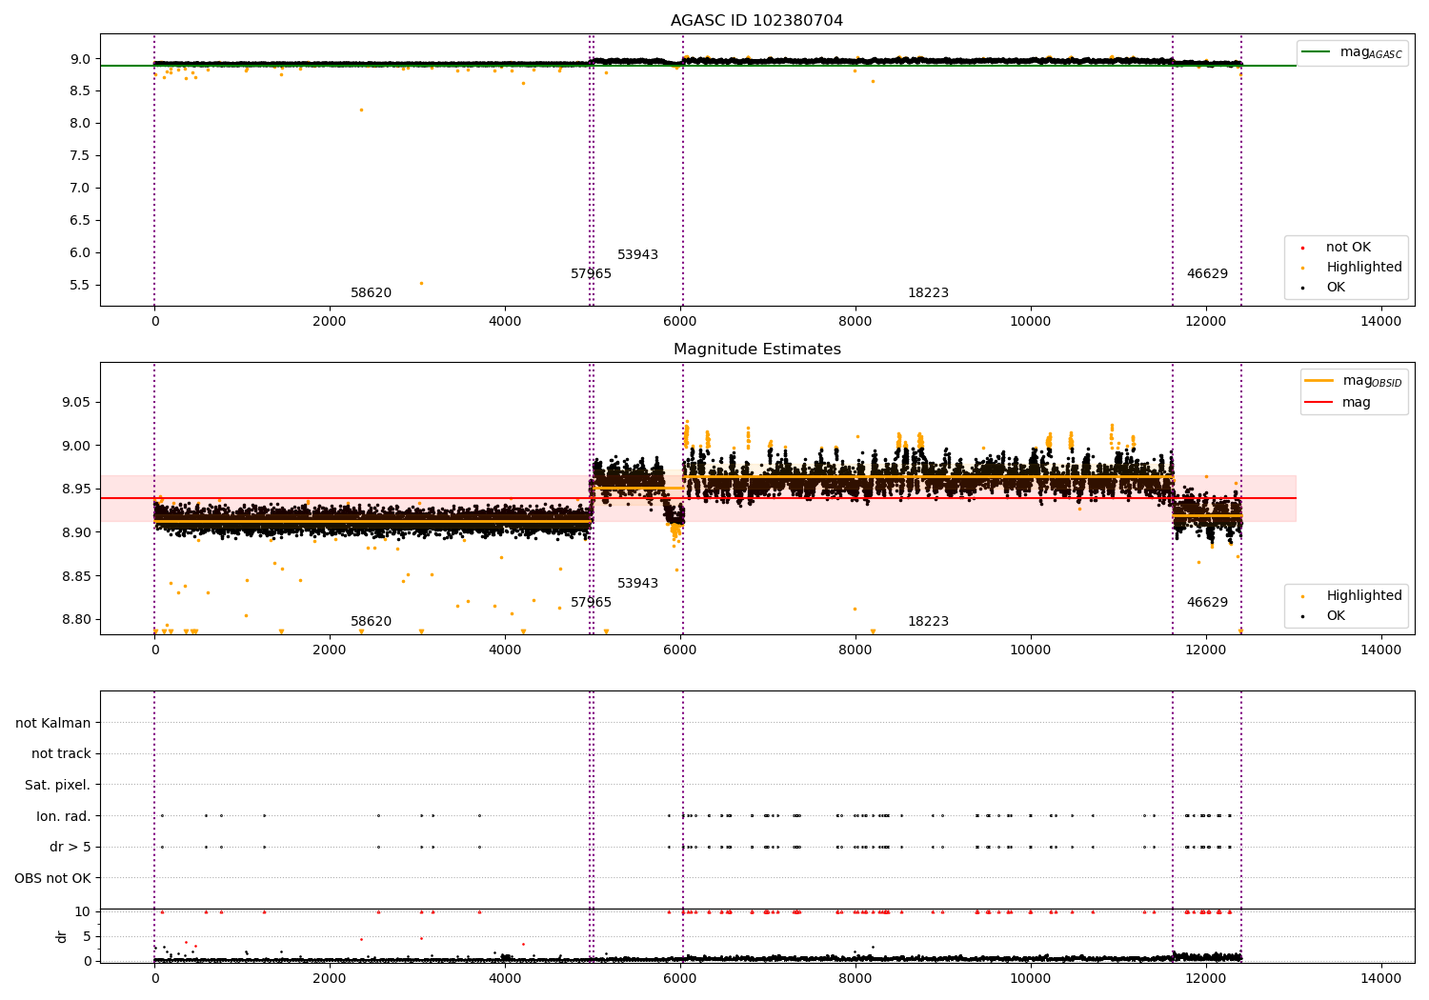
Task: Click the '8.95' y-axis tick label
Action: point(75,490)
